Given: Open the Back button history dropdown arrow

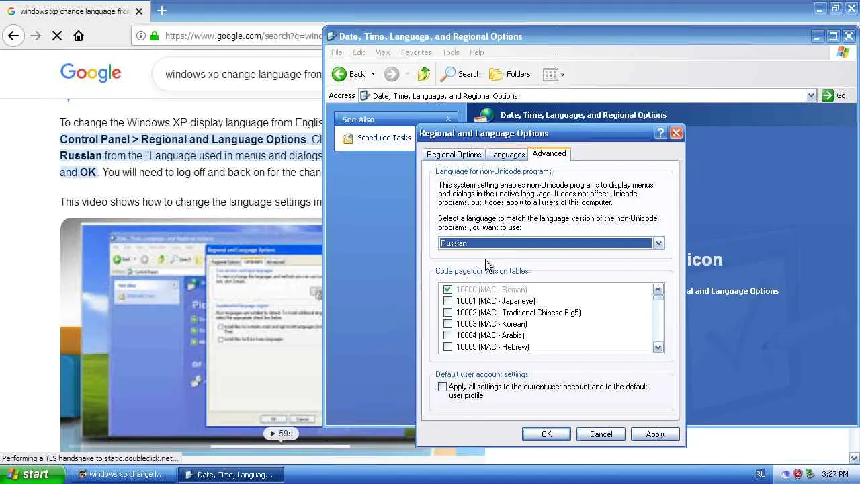Looking at the screenshot, I should (x=373, y=74).
